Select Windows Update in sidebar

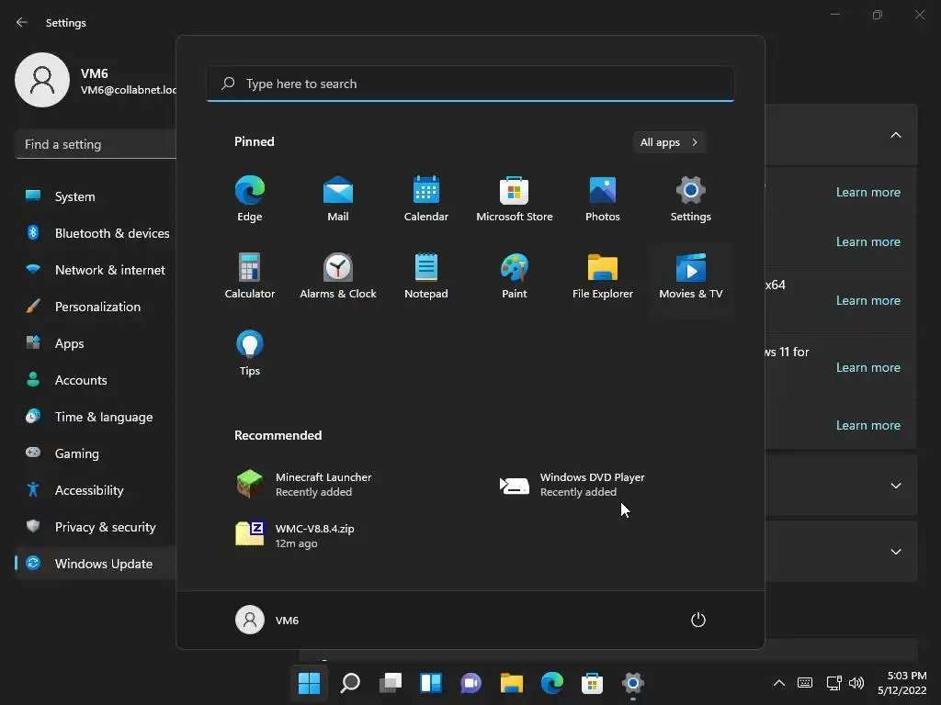96,564
